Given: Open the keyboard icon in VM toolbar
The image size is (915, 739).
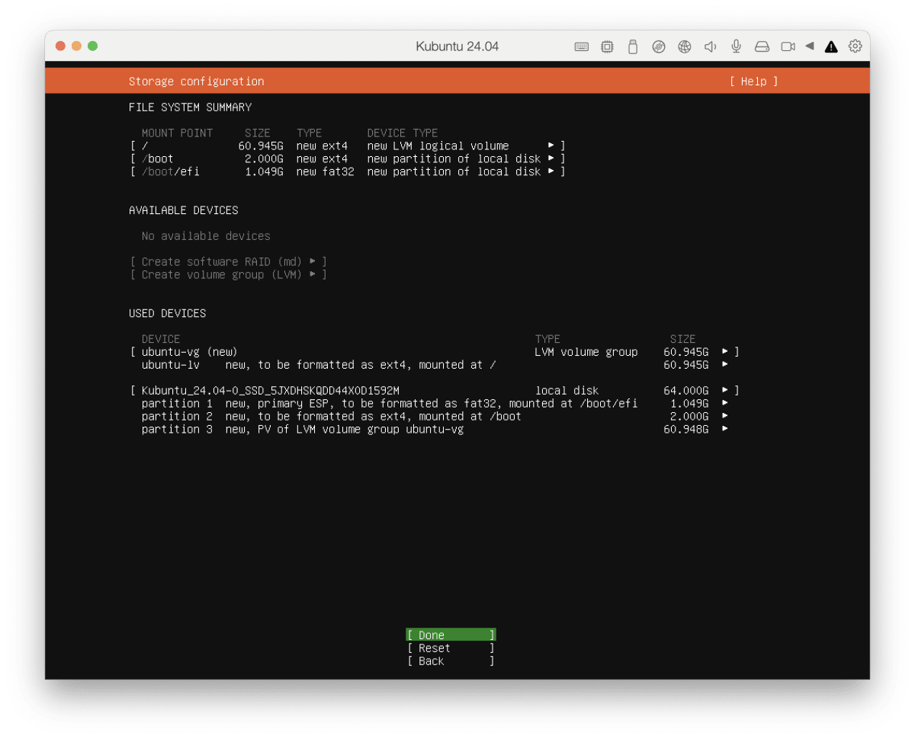Looking at the screenshot, I should click(582, 46).
